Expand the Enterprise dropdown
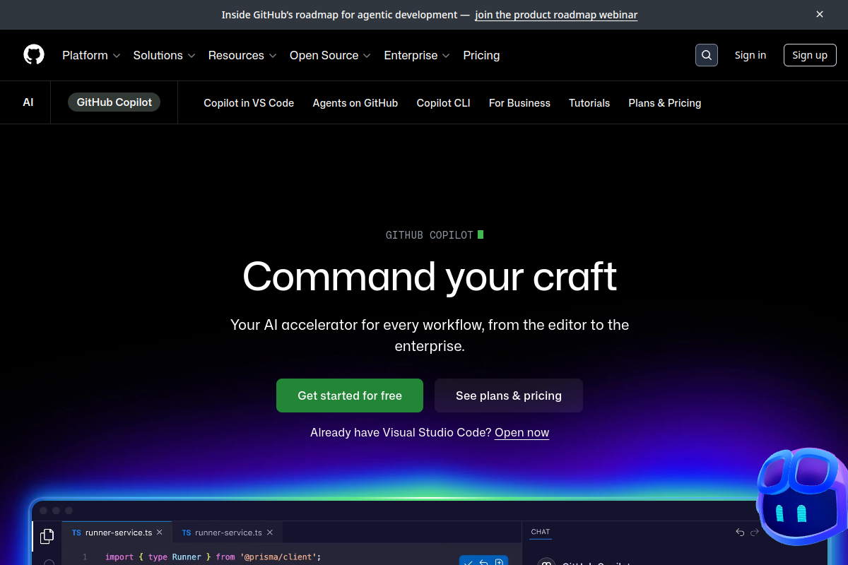Image resolution: width=848 pixels, height=565 pixels. coord(416,55)
